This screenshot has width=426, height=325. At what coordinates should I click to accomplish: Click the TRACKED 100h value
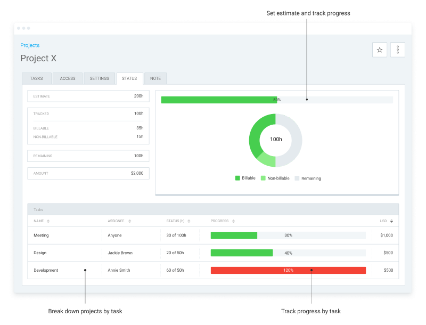pyautogui.click(x=138, y=113)
